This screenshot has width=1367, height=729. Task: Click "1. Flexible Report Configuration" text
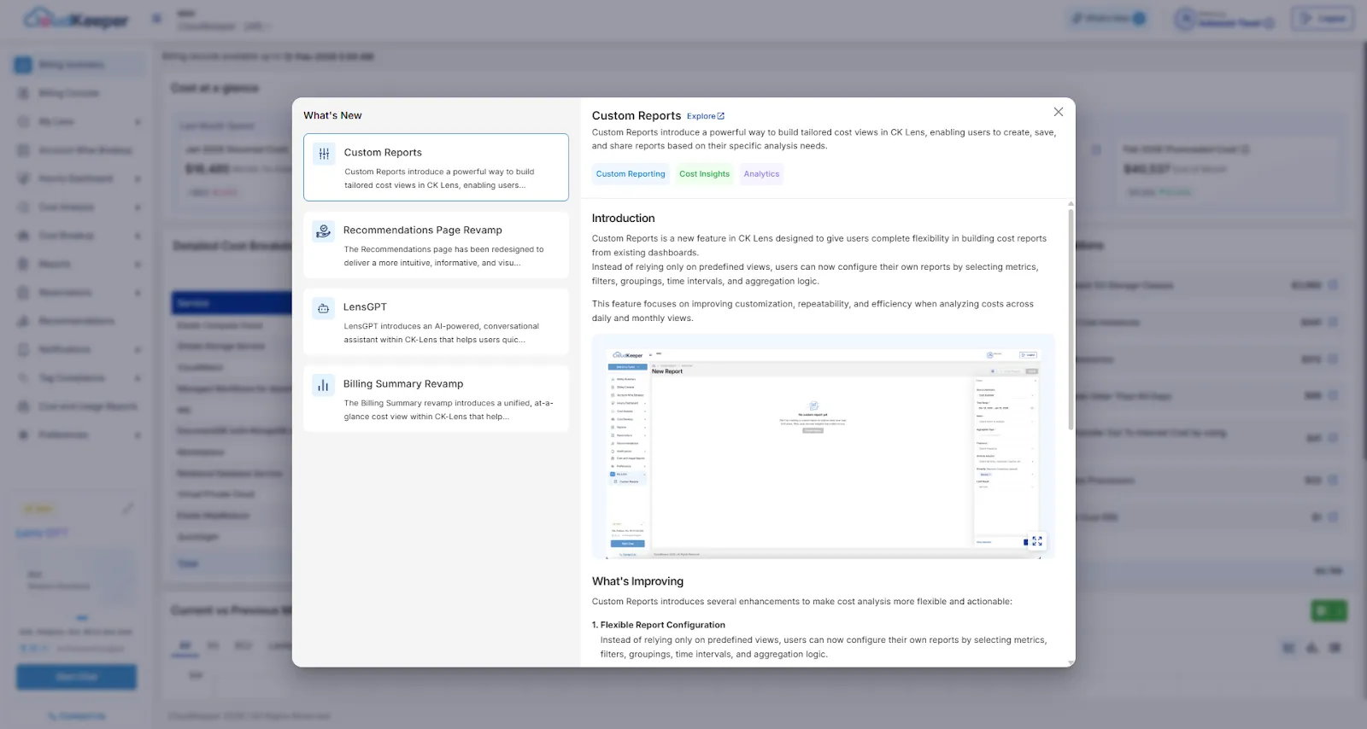(x=659, y=625)
